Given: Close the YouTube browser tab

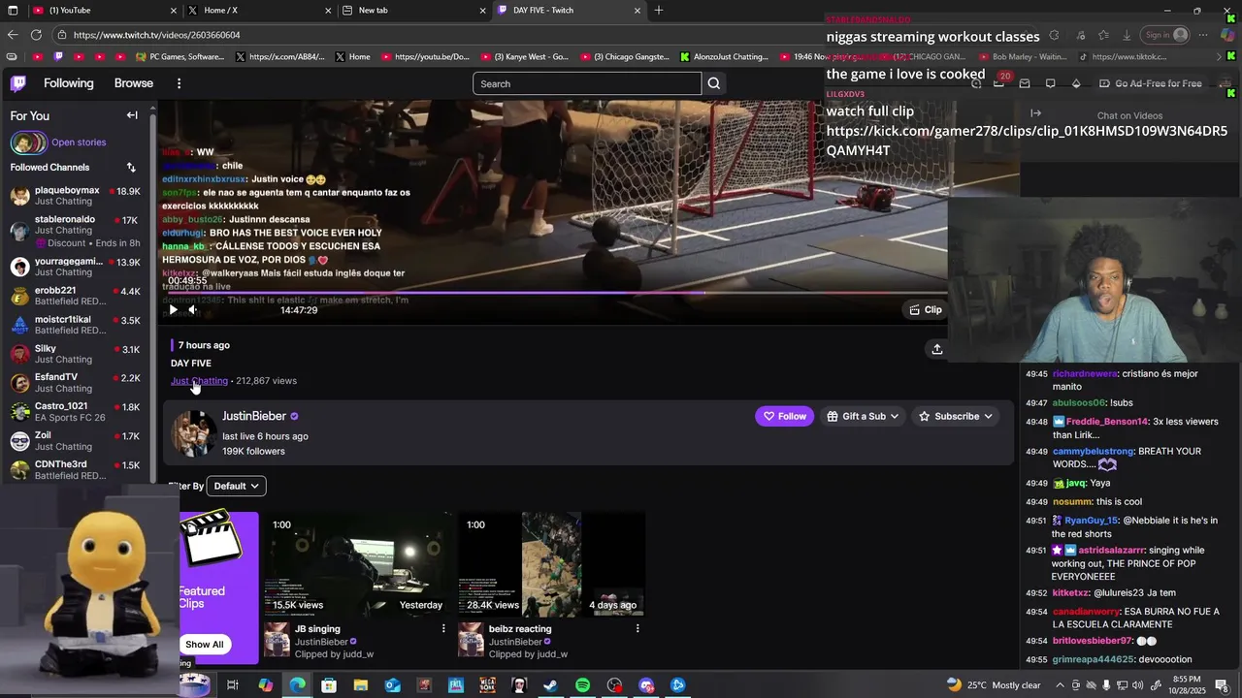Looking at the screenshot, I should coord(174,11).
